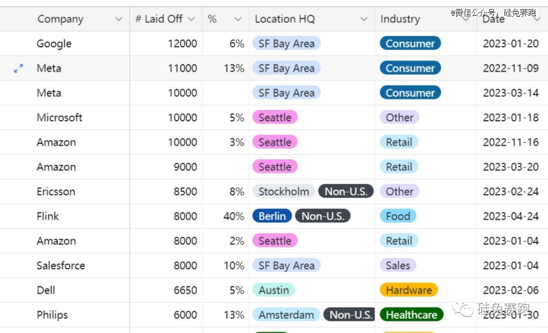The height and width of the screenshot is (333, 548).
Task: Click the Berlin location tag
Action: tap(272, 216)
